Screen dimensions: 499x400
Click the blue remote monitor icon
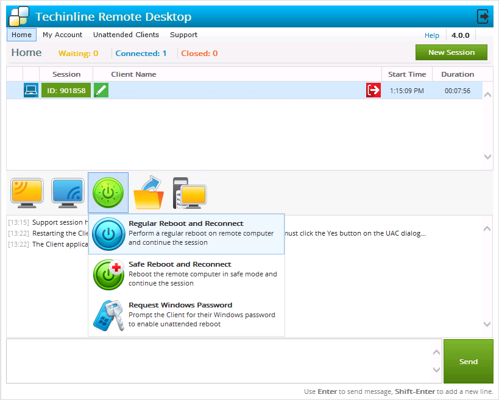pyautogui.click(x=68, y=192)
